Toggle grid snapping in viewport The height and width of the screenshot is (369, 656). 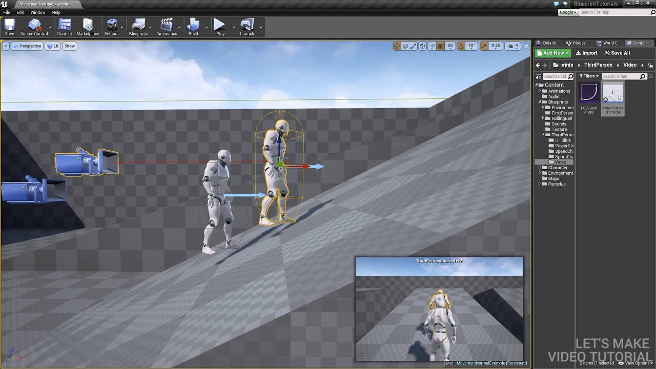(440, 46)
